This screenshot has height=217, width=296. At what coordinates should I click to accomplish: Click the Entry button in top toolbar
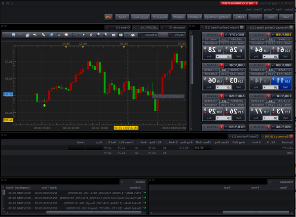[x=240, y=17]
